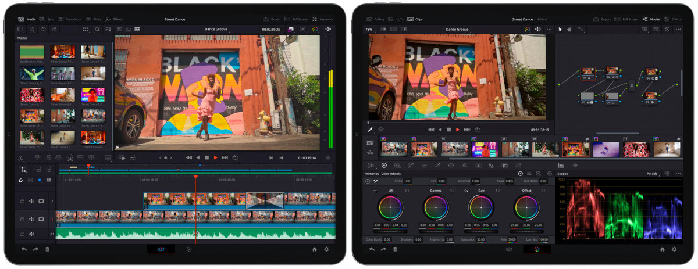Click the media pool sort icon

point(108,29)
